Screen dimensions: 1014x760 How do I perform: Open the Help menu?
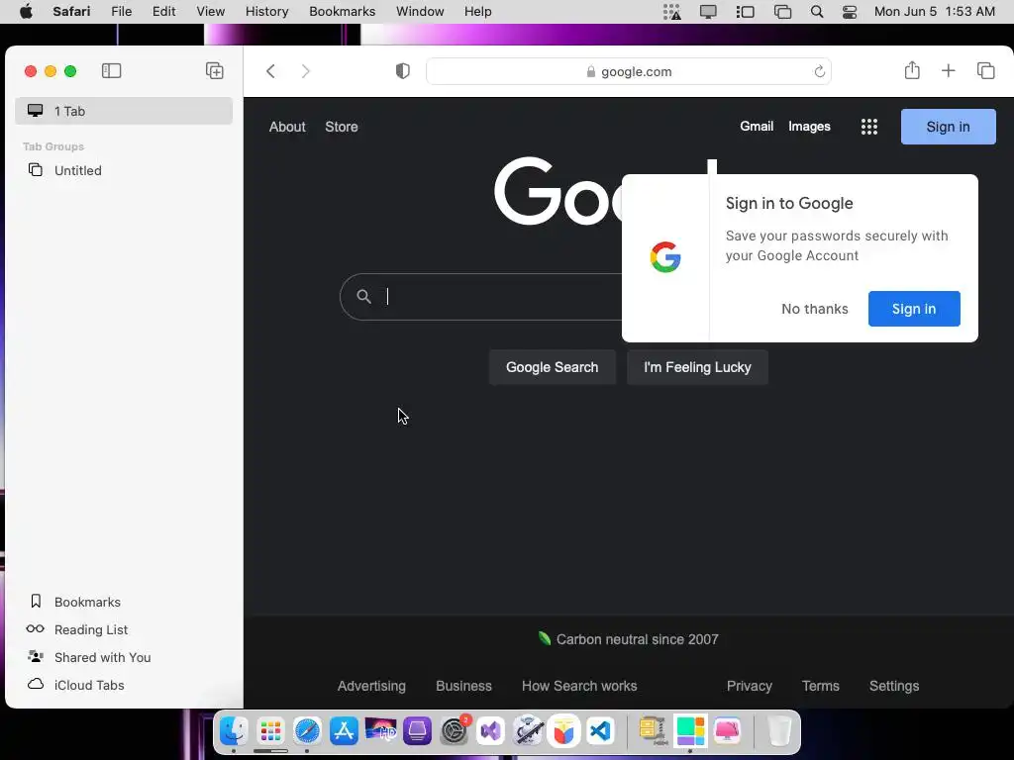(478, 12)
